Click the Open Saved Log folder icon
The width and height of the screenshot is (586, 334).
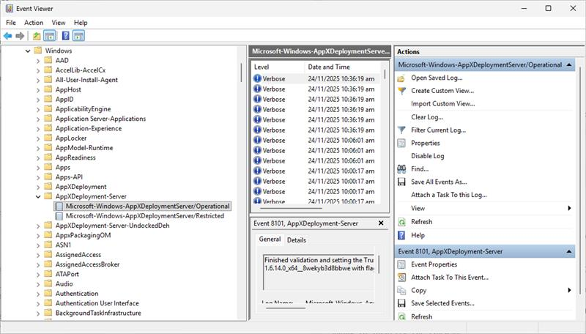[x=401, y=78]
